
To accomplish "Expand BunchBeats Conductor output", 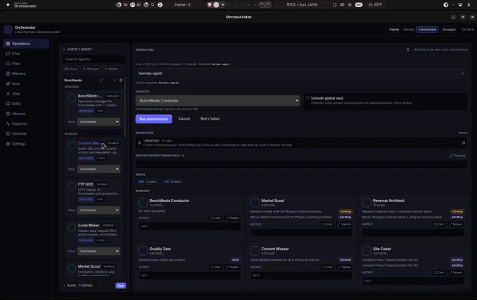I will [232, 218].
